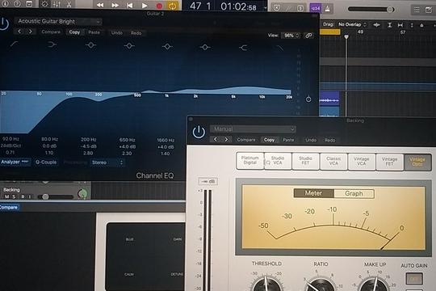The image size is (436, 291).
Task: Toggle the Auto Gain Off button
Action: click(414, 278)
